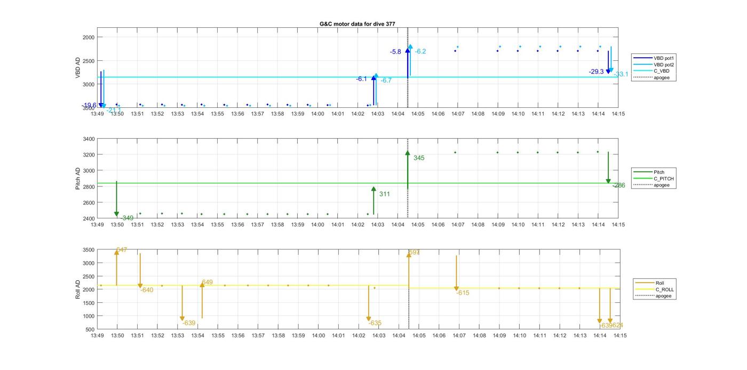Click the "13:49" time tick under Roll plot

tap(97, 336)
